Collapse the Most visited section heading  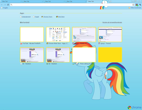coord(24,22)
